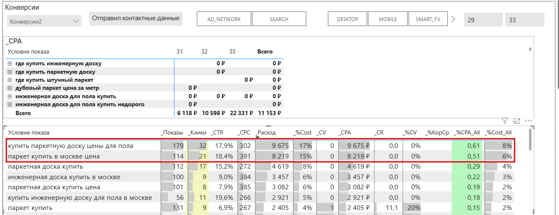Open the Конверсии2 dropdown

point(44,21)
